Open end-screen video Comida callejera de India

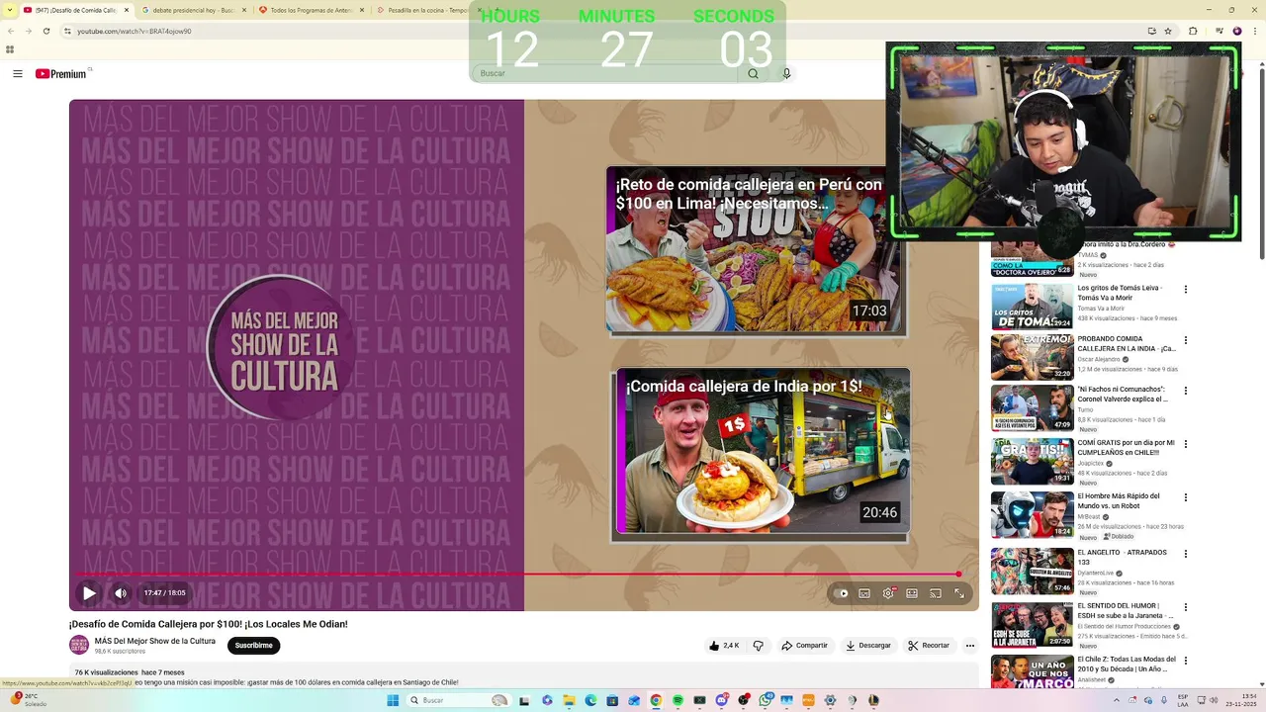coord(763,452)
